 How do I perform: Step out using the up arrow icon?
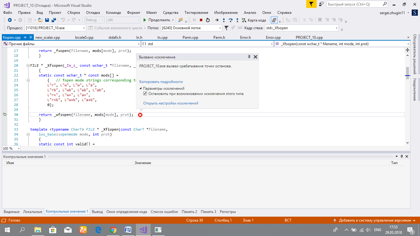point(237,20)
